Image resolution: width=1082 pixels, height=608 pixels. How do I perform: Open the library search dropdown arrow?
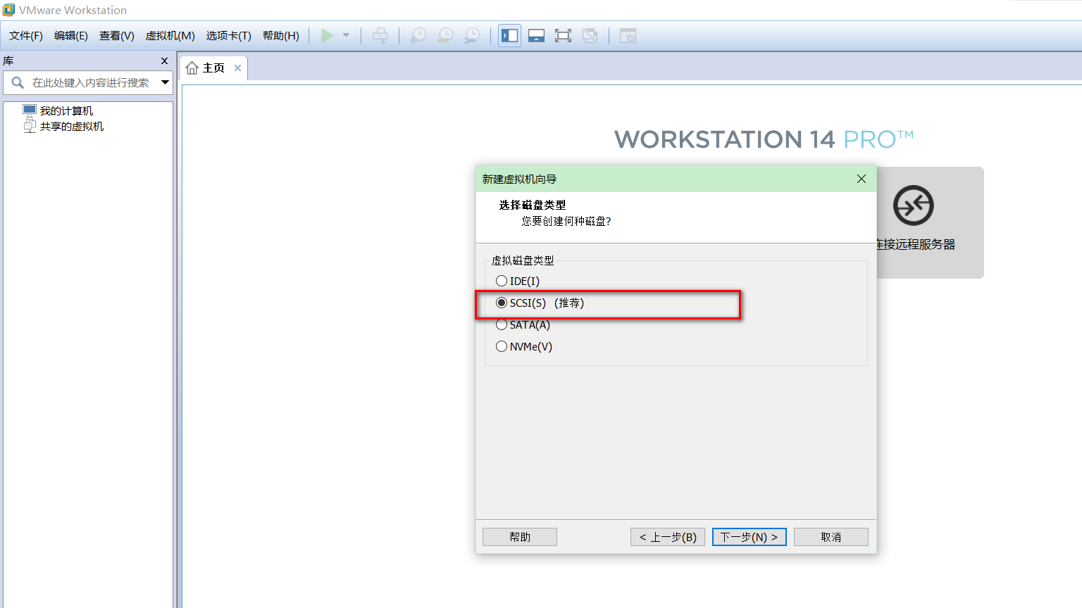[x=165, y=82]
